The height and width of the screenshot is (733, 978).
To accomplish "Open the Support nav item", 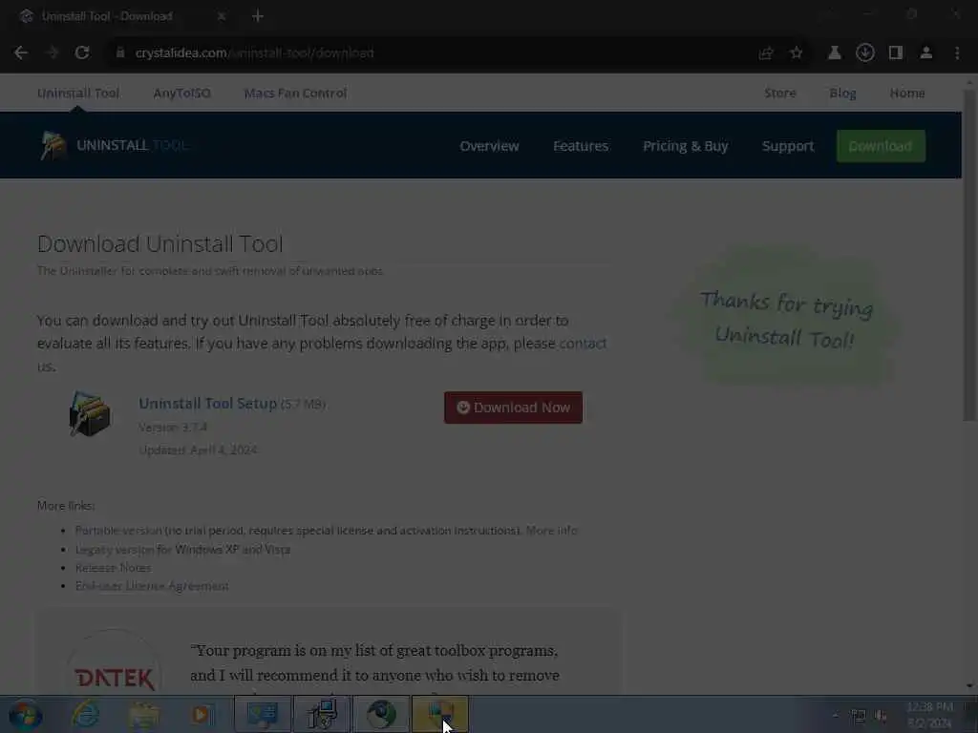I will [788, 146].
